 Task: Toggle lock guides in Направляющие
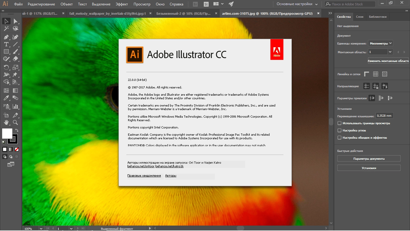click(x=376, y=86)
